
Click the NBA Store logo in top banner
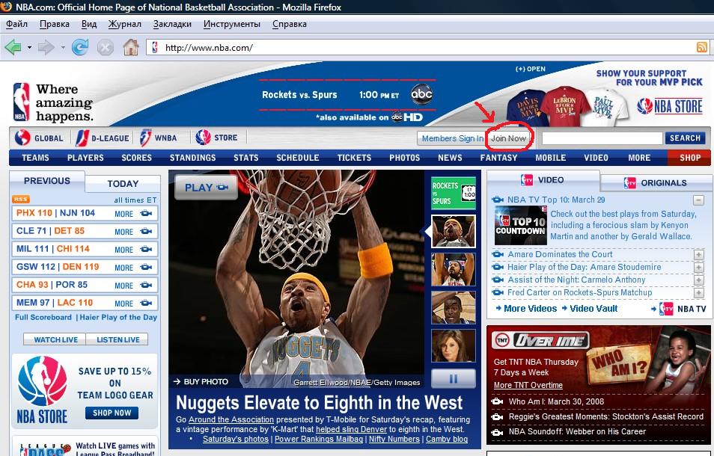click(669, 106)
